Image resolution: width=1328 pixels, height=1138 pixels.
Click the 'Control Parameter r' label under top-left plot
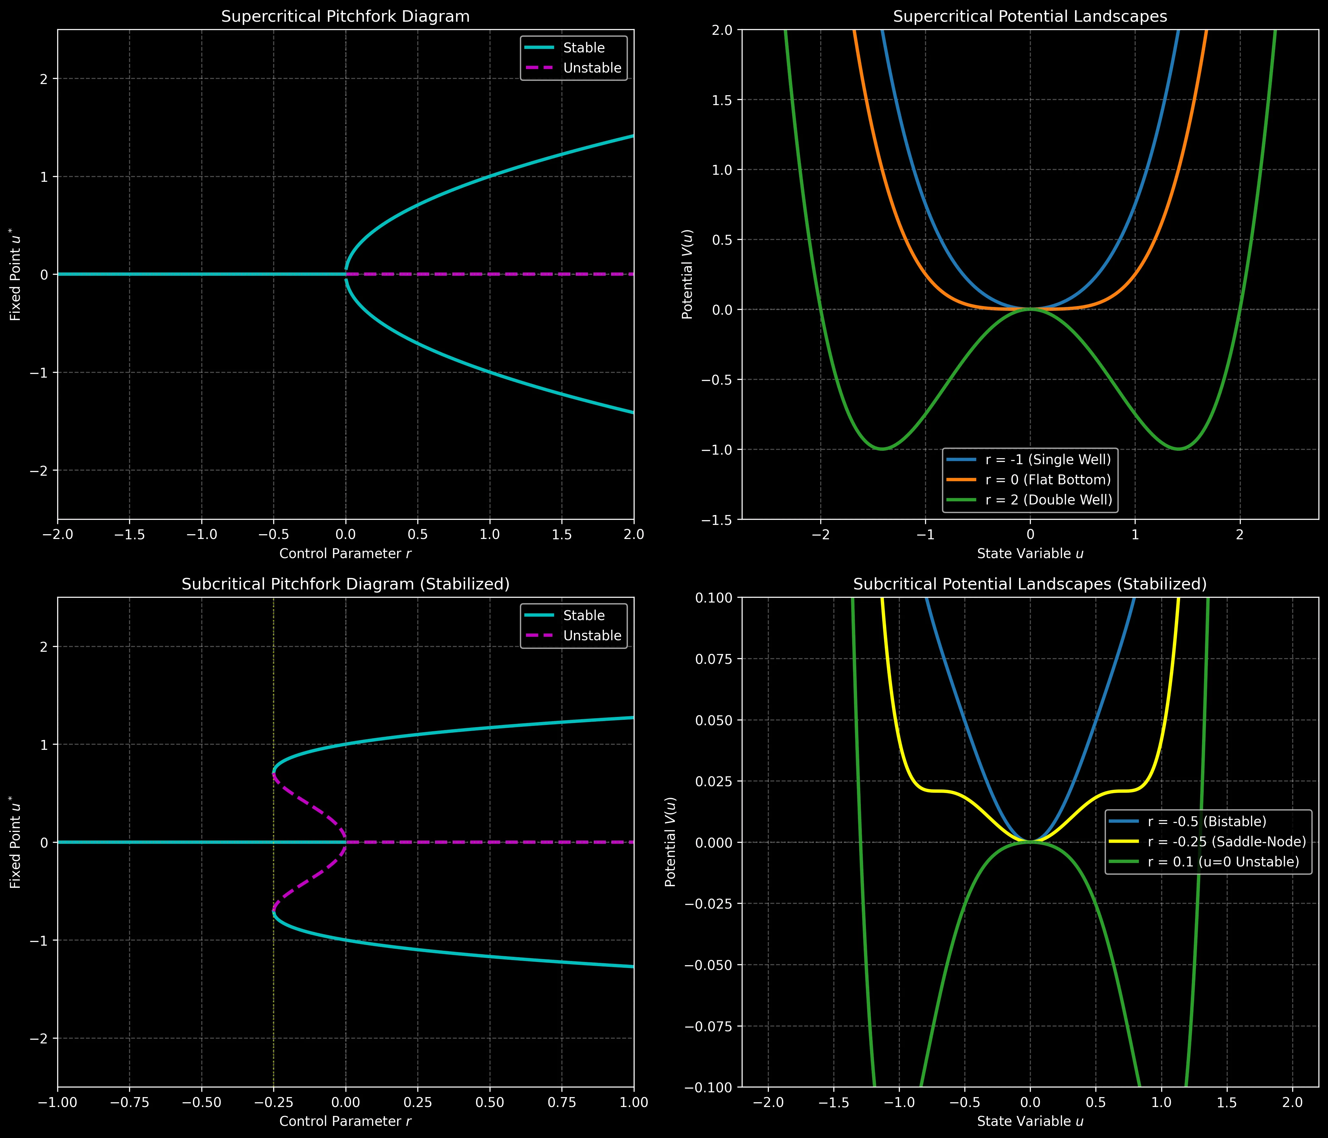[x=345, y=554]
